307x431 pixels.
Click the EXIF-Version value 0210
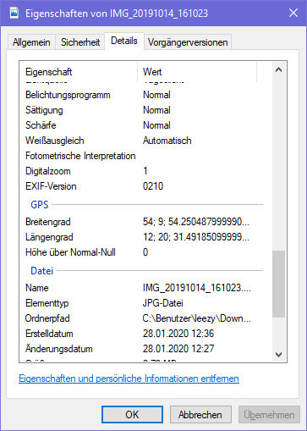(153, 186)
